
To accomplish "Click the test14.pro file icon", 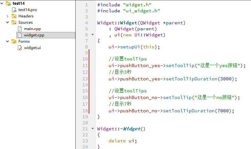I will pyautogui.click(x=14, y=10).
